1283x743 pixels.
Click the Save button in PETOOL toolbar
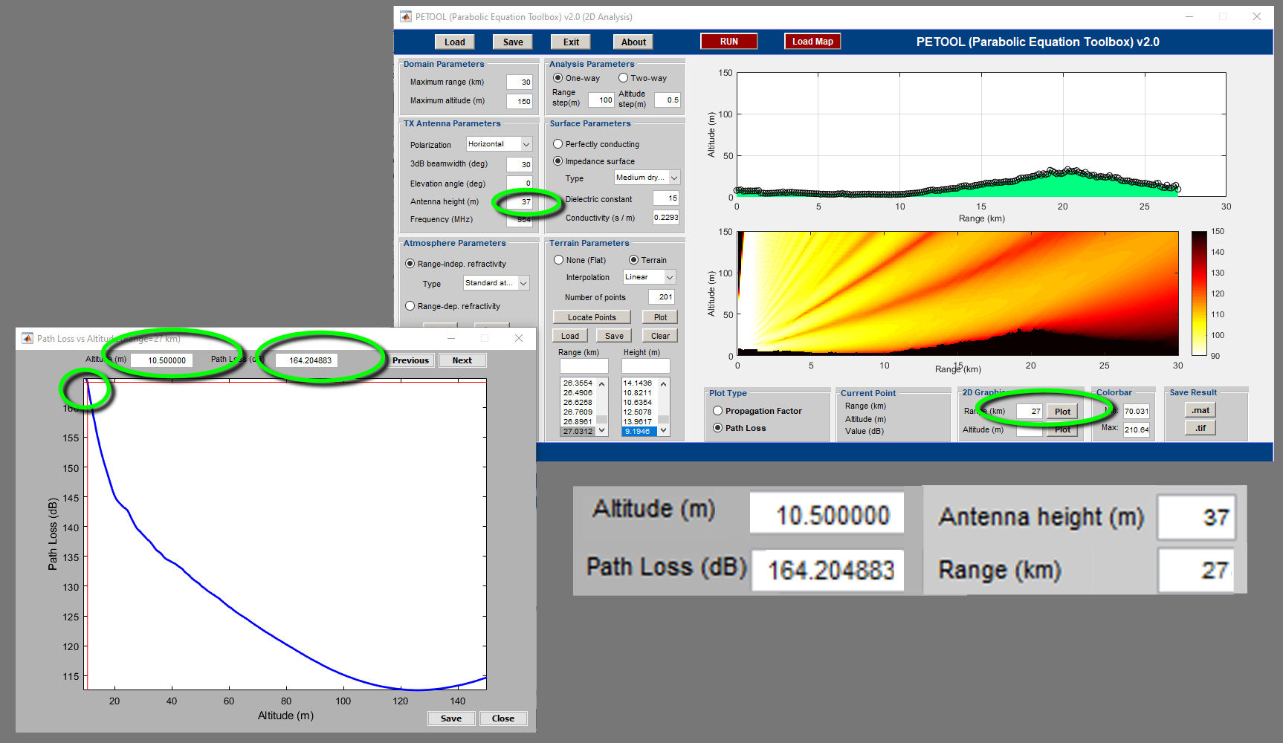(x=513, y=42)
